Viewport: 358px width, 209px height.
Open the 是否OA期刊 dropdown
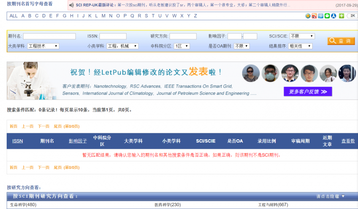tap(241, 46)
